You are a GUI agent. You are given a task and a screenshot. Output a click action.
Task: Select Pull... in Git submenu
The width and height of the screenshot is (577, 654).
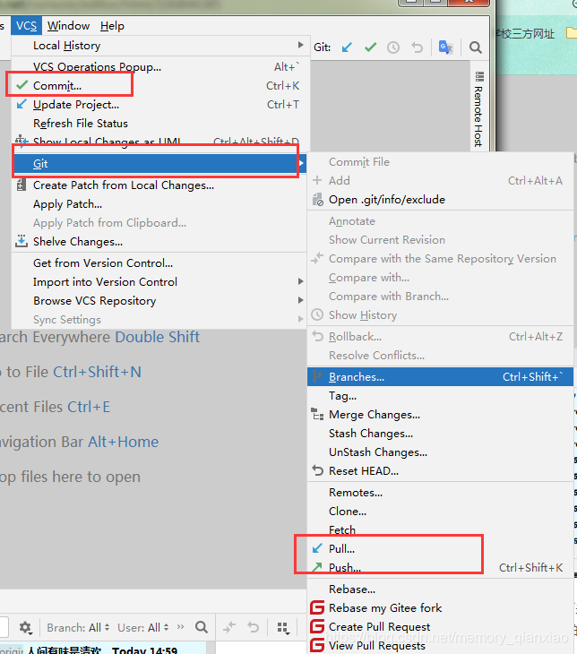pyautogui.click(x=440, y=549)
